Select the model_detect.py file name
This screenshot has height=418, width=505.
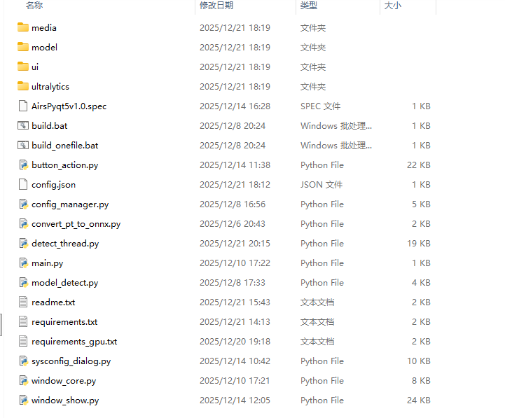pos(65,283)
